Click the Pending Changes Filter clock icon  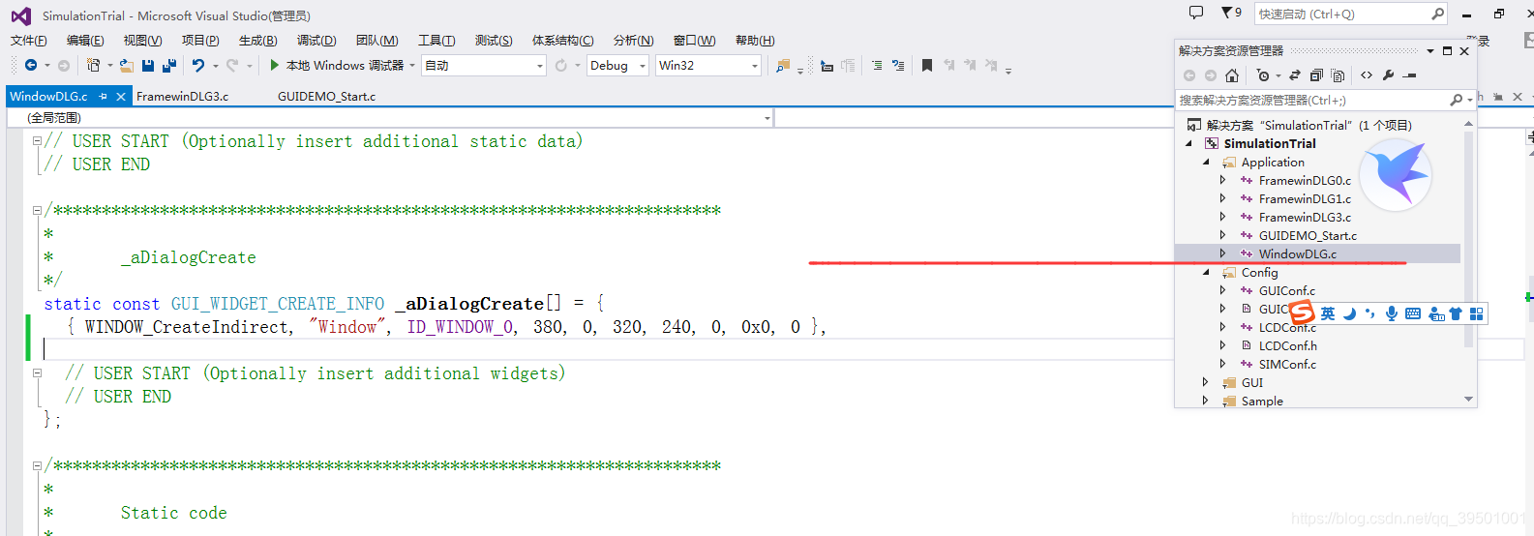point(1263,75)
